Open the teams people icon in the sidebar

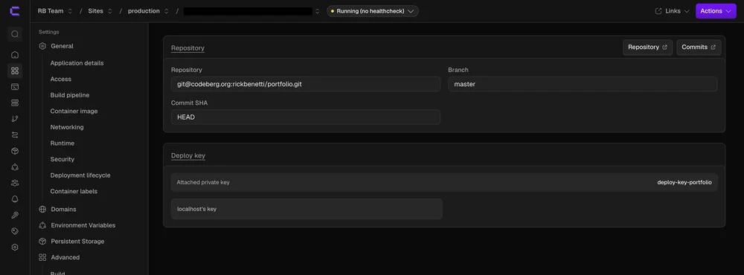tap(15, 183)
